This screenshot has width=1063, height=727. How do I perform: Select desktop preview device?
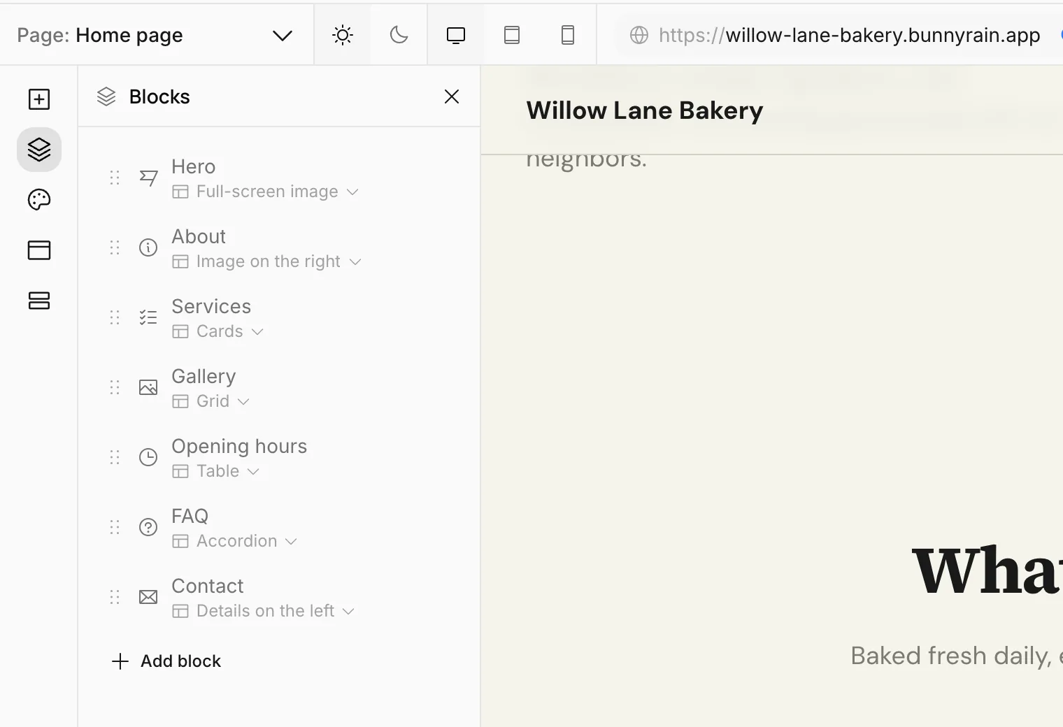pos(456,35)
